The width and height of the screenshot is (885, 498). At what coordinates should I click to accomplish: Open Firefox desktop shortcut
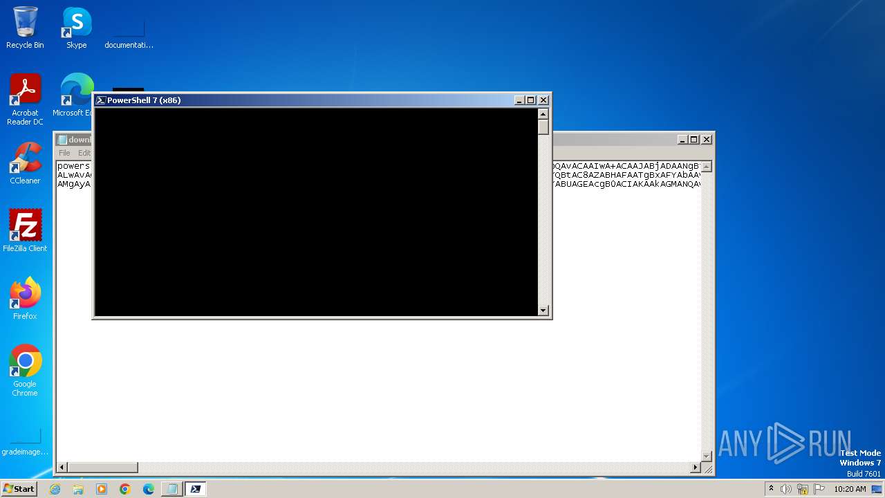25,298
